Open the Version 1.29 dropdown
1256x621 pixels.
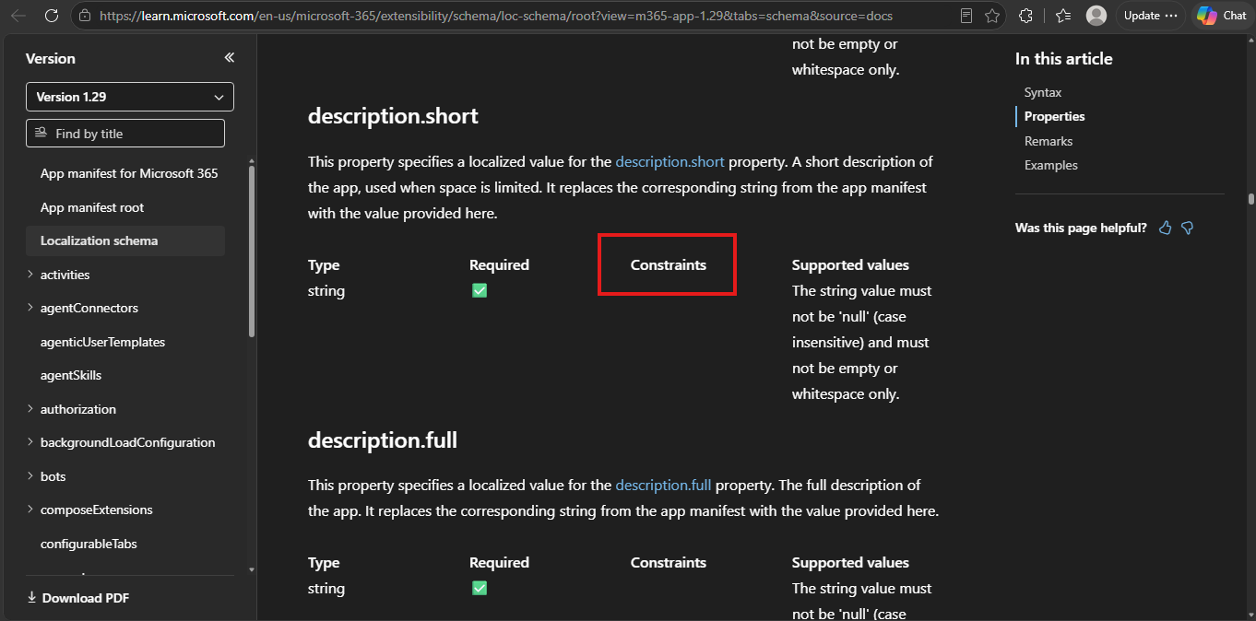click(x=130, y=97)
